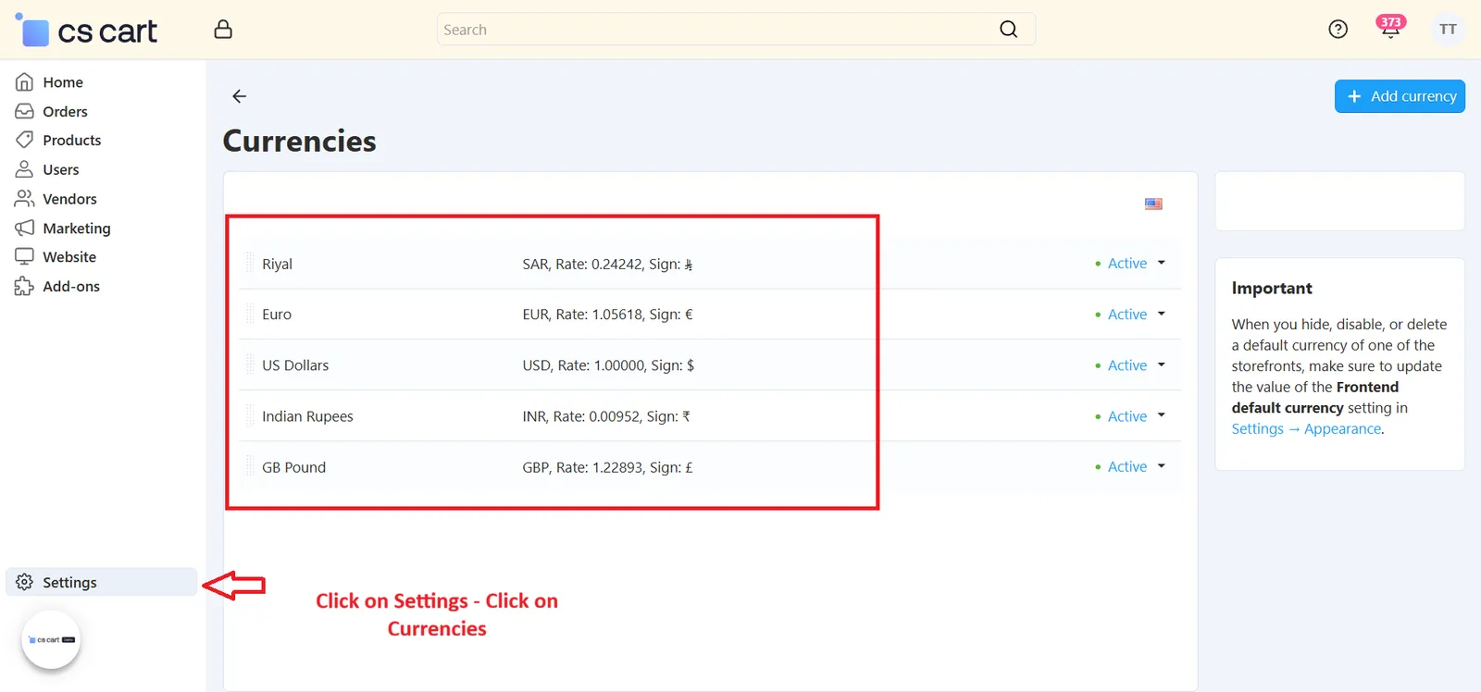Click the search magnifier icon
The width and height of the screenshot is (1481, 692).
[x=1008, y=30]
